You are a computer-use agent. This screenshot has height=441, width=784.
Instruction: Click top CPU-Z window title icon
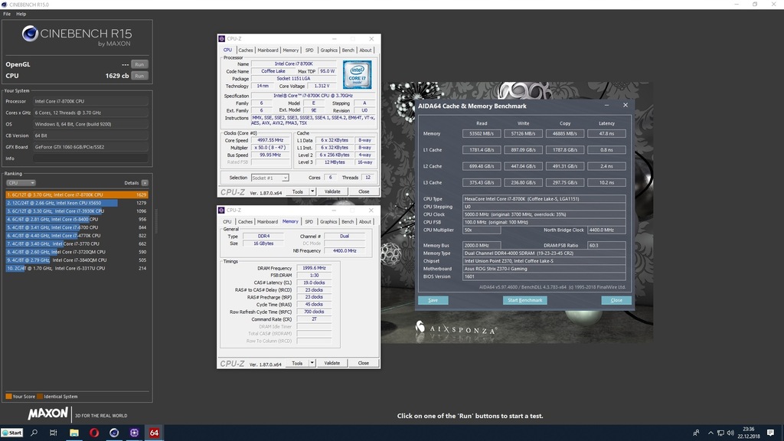click(x=221, y=38)
